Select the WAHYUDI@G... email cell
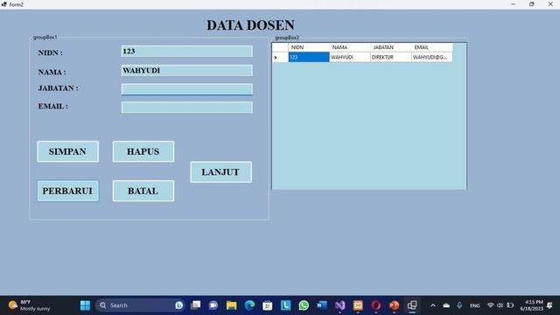560x315 pixels. pyautogui.click(x=432, y=57)
